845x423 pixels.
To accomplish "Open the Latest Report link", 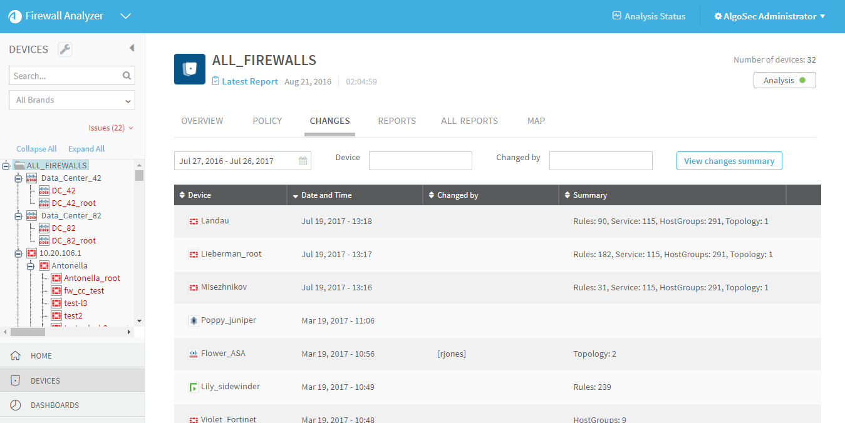I will pos(249,81).
